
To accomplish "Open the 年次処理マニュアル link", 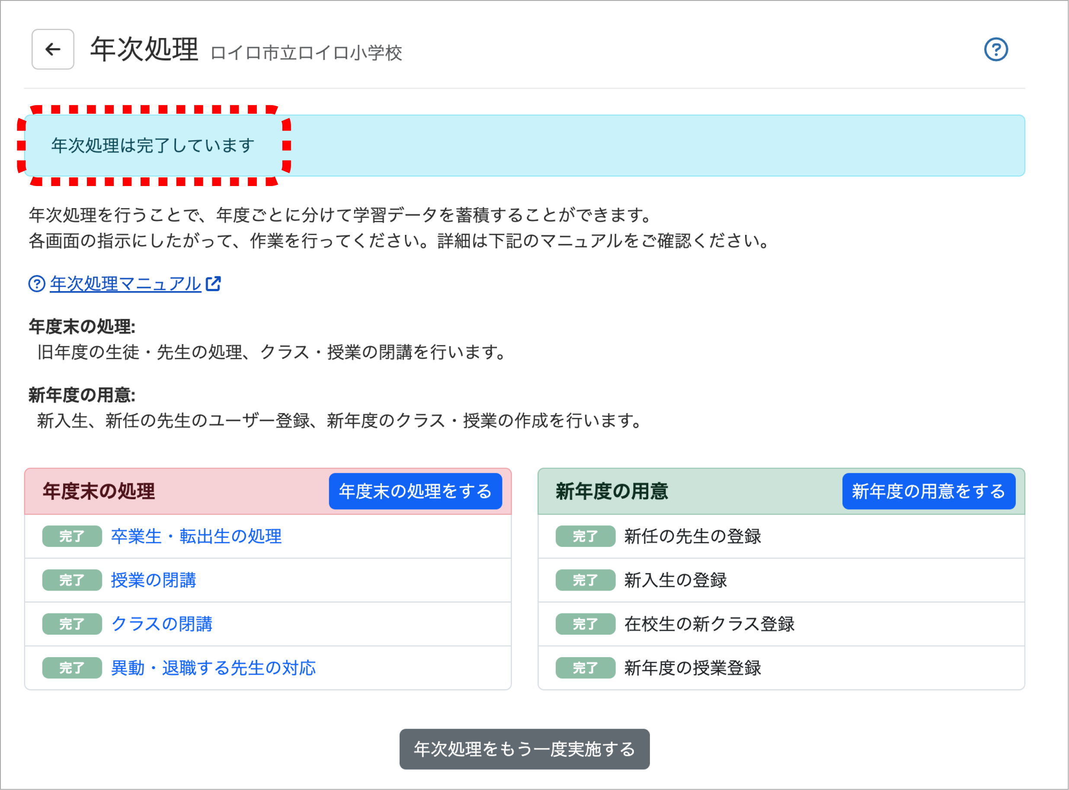I will 125,283.
